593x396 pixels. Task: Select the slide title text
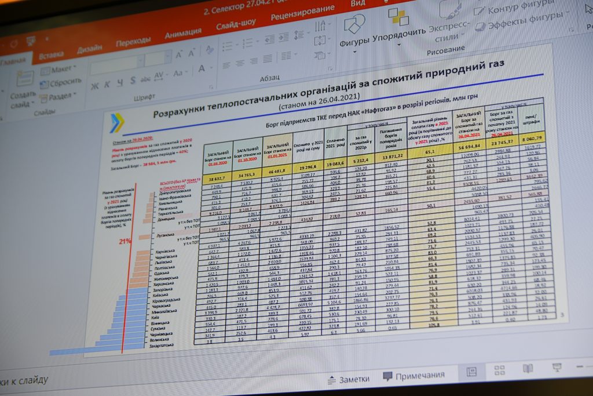point(328,88)
